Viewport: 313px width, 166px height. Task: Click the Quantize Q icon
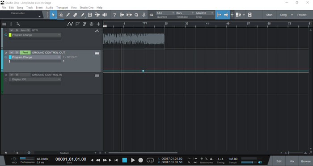click(x=136, y=15)
